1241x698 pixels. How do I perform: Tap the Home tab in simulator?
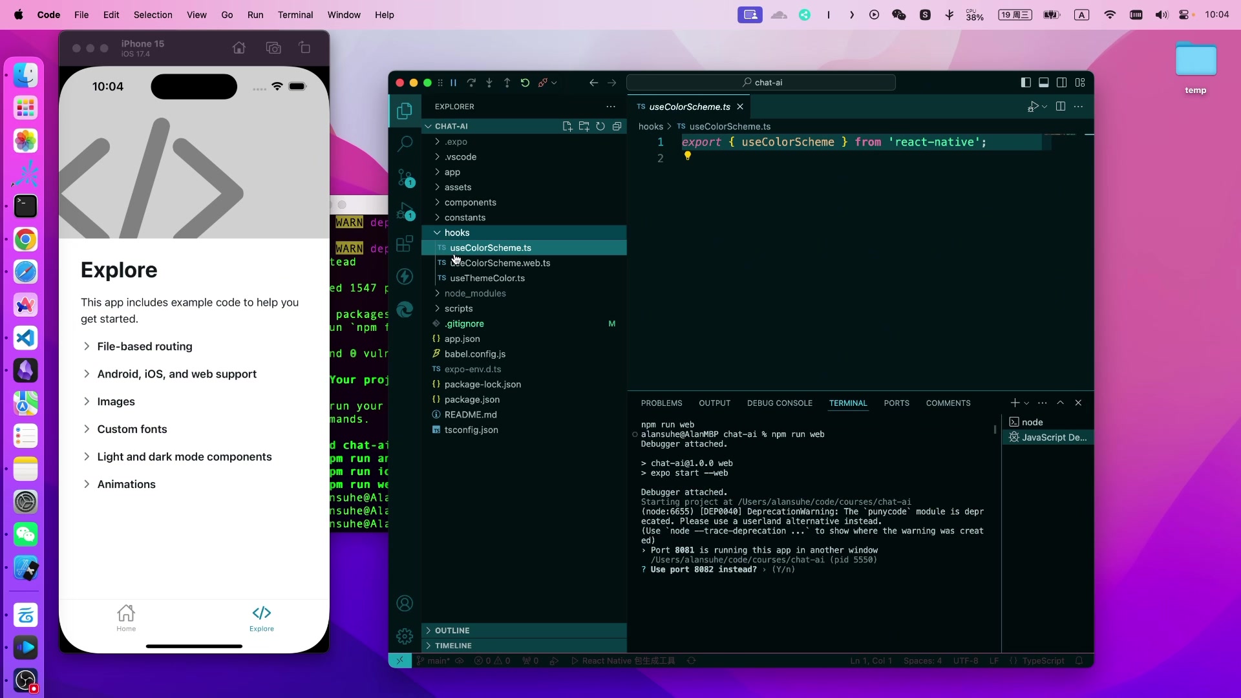pos(126,618)
